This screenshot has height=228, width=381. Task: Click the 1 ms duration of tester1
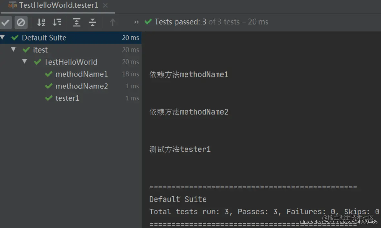(132, 98)
